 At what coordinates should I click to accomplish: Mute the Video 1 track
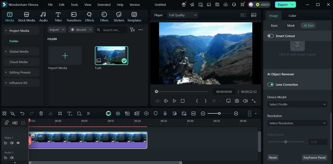(12, 143)
